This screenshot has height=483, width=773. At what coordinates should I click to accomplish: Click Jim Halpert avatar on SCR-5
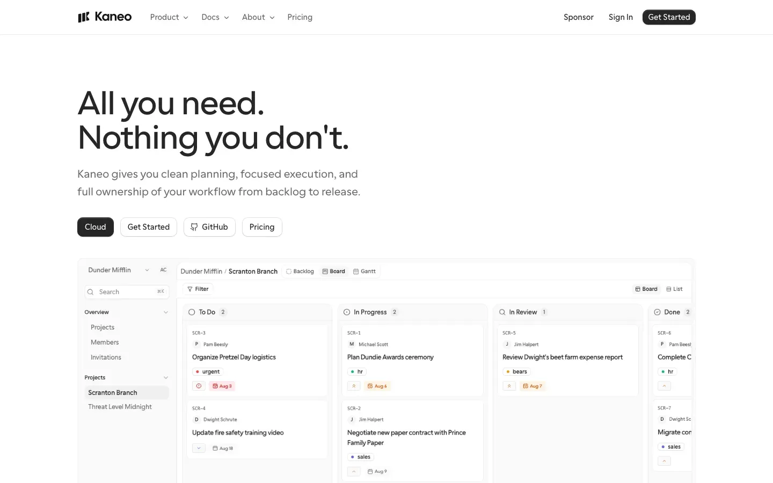pyautogui.click(x=507, y=344)
